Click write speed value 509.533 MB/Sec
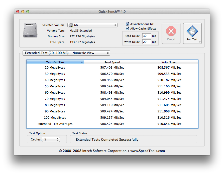Screen dimensions: 224x175 pyautogui.click(x=169, y=74)
